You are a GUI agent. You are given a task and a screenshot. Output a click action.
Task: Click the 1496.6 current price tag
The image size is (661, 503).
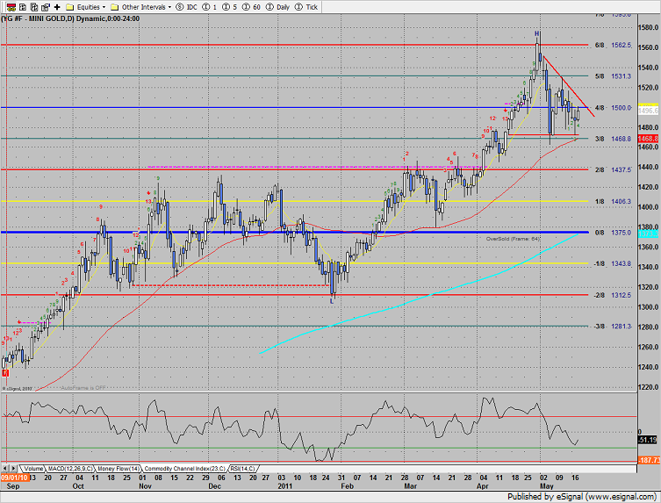[648, 111]
